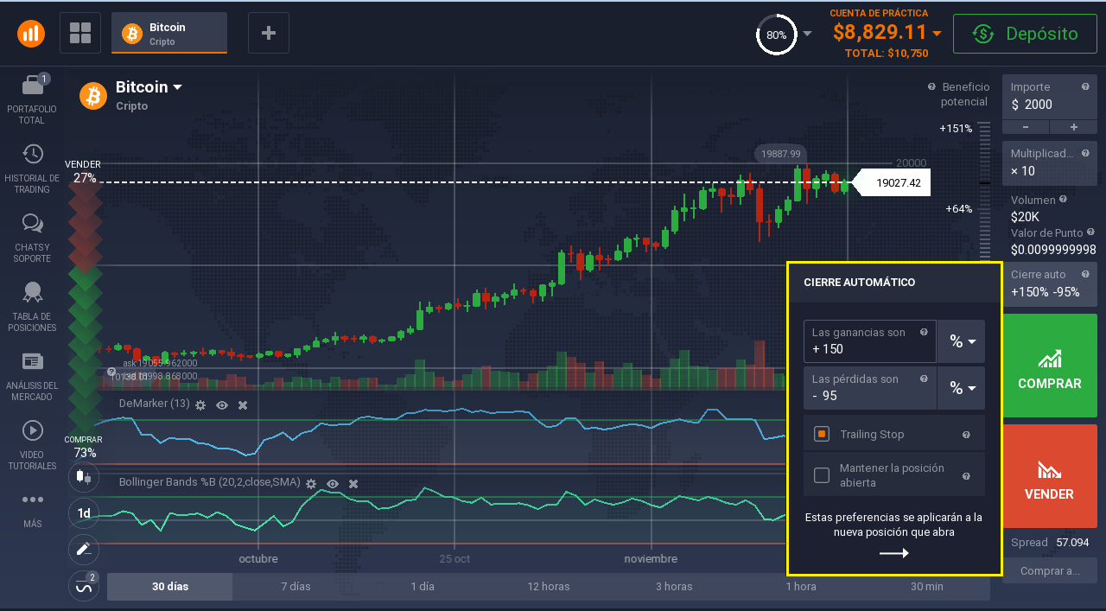Select the 3 horas timeframe
The width and height of the screenshot is (1106, 611).
coord(674,586)
